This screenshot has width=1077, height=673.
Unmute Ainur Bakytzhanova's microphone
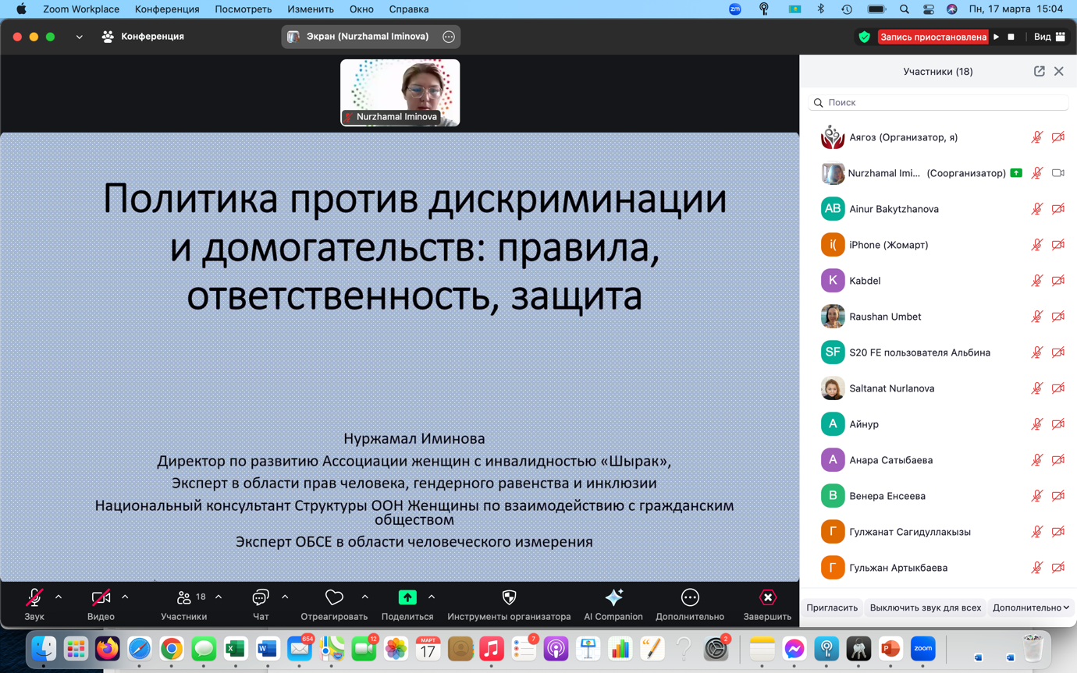1037,209
